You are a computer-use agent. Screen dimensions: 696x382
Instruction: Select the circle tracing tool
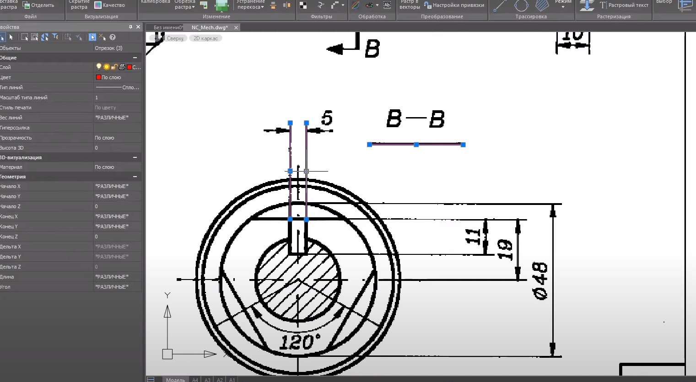pyautogui.click(x=521, y=5)
